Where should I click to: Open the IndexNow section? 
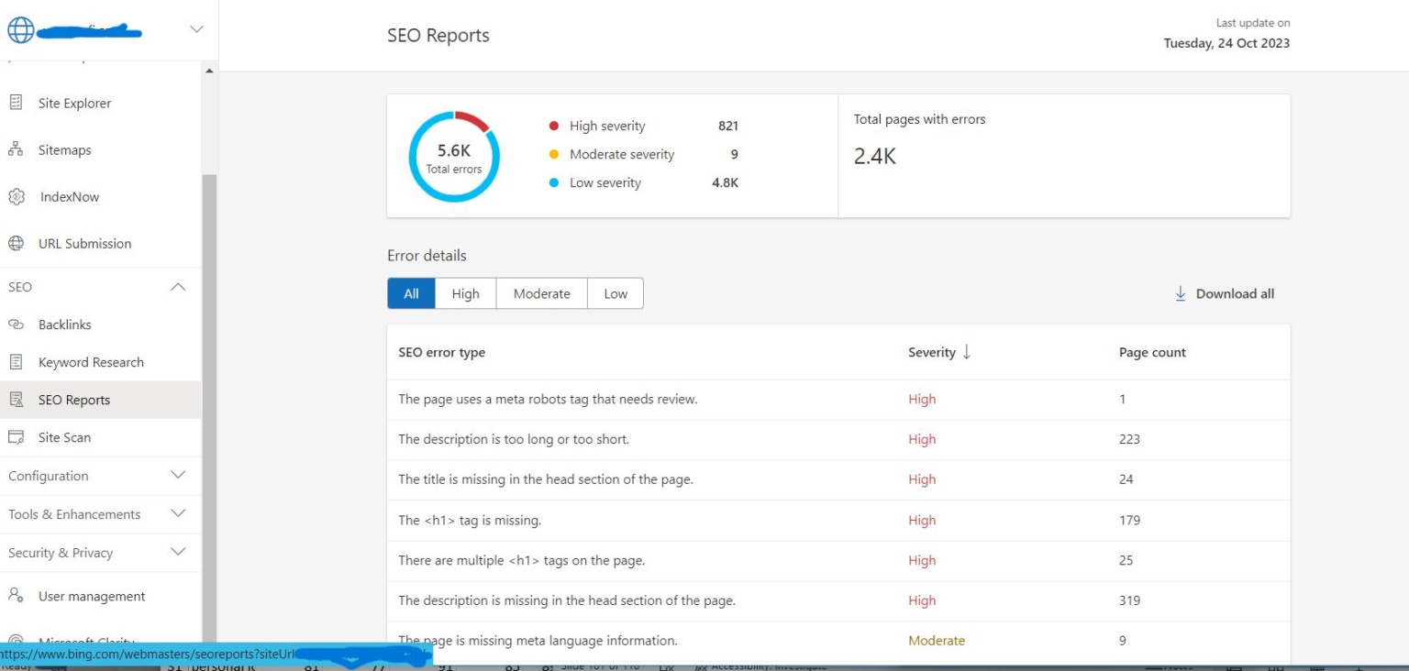coord(69,196)
